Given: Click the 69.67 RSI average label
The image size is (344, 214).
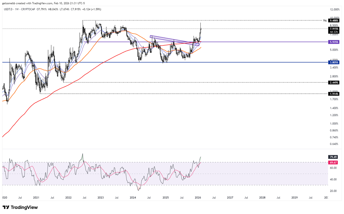Looking at the screenshot, I should tap(333, 162).
